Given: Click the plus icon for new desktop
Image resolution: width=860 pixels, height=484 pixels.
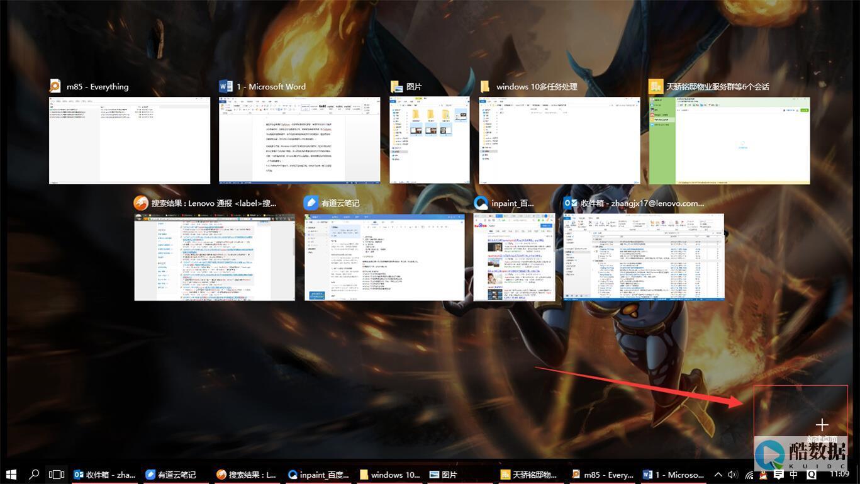Looking at the screenshot, I should pyautogui.click(x=822, y=425).
